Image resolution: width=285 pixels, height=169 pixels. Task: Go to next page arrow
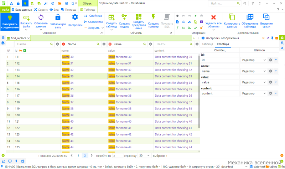coord(92,155)
